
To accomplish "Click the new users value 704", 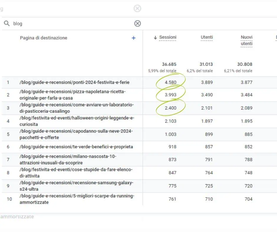I will (248, 199).
